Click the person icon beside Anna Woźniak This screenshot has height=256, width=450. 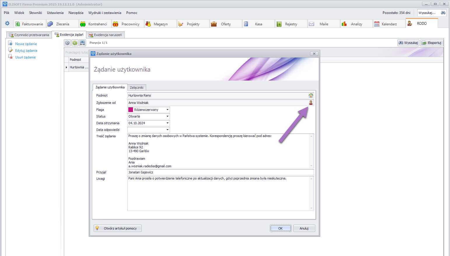(311, 103)
